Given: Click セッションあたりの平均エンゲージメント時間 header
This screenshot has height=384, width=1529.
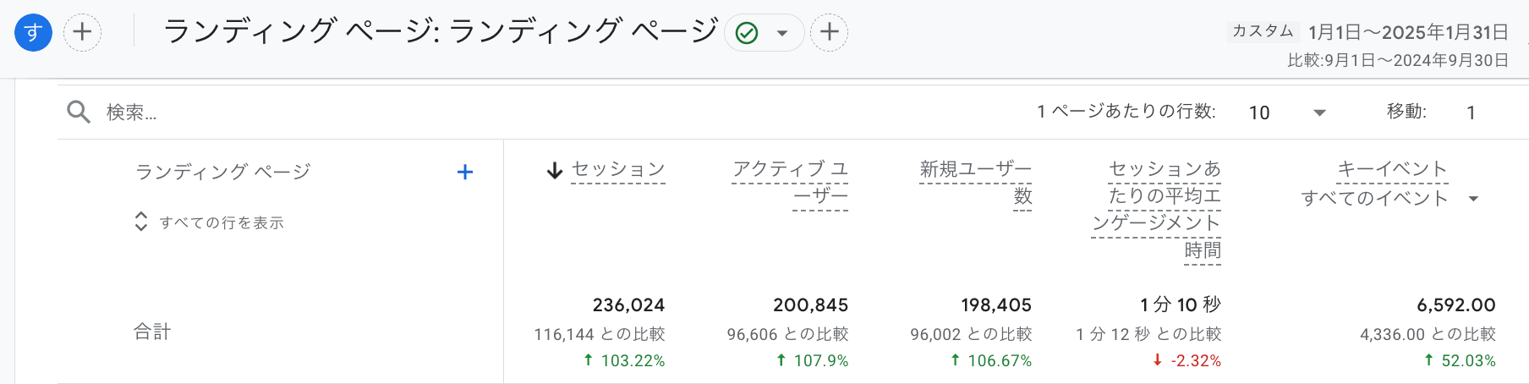Looking at the screenshot, I should (1156, 210).
